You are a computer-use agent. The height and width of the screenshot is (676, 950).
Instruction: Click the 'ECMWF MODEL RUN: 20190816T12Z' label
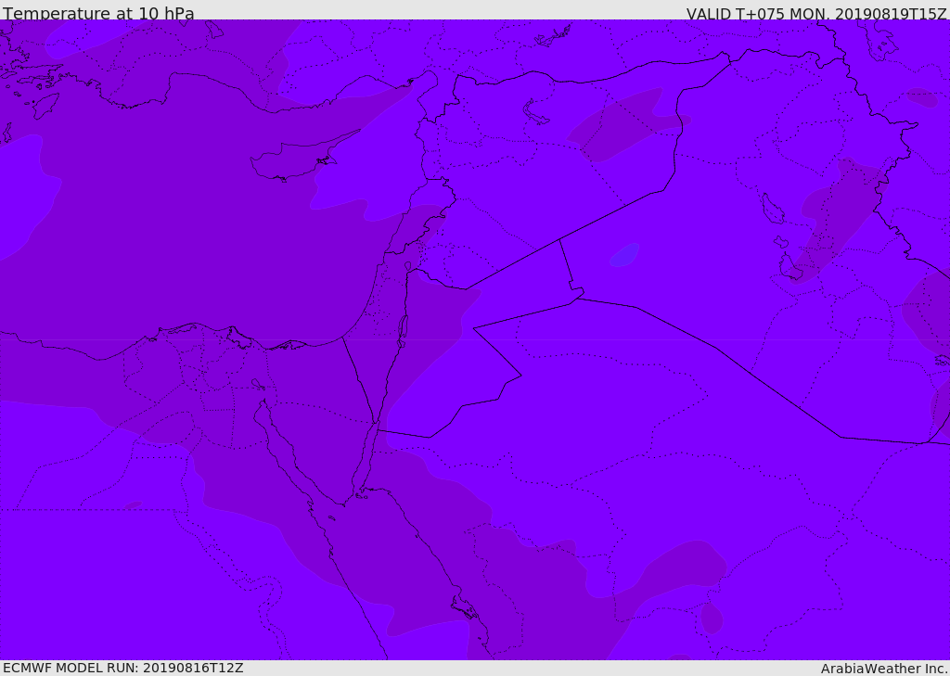pyautogui.click(x=123, y=668)
